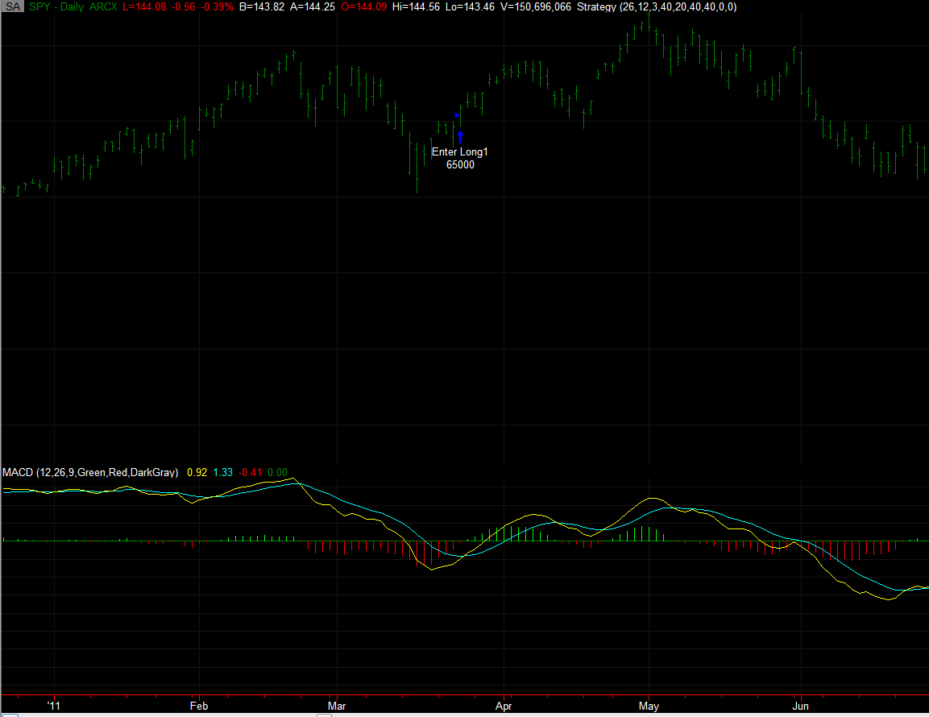Open the 'Strategy (26,12,3,40,20,40,40,0,0)' label
Screen dimensions: 929x717
tap(657, 6)
